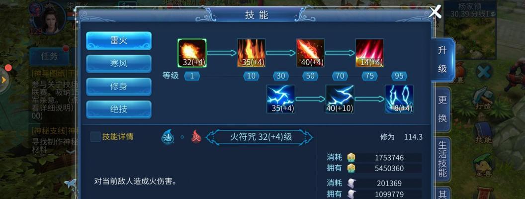Switch to the 升级 side tab
This screenshot has width=525, height=199.
442,60
